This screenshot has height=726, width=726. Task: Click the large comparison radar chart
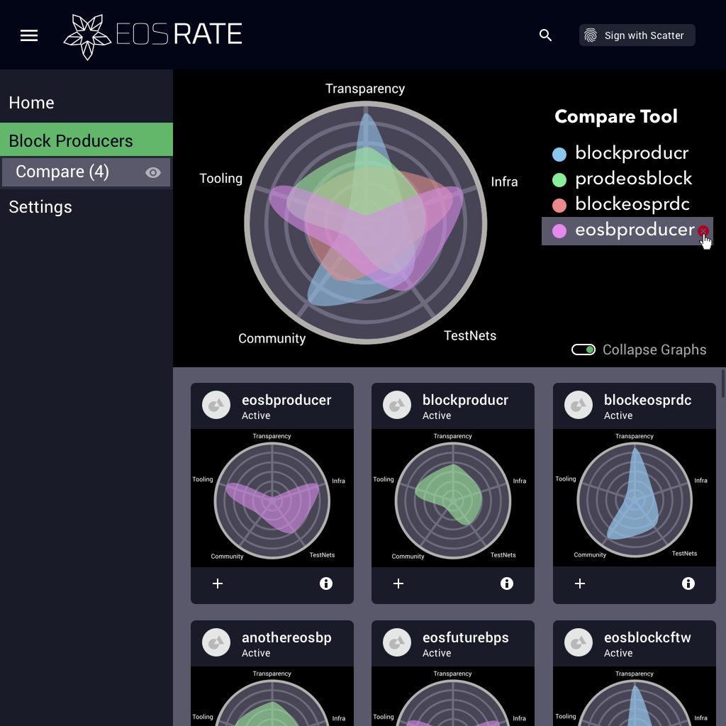(365, 223)
